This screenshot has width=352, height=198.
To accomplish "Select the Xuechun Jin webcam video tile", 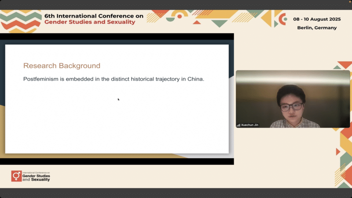I will [293, 99].
